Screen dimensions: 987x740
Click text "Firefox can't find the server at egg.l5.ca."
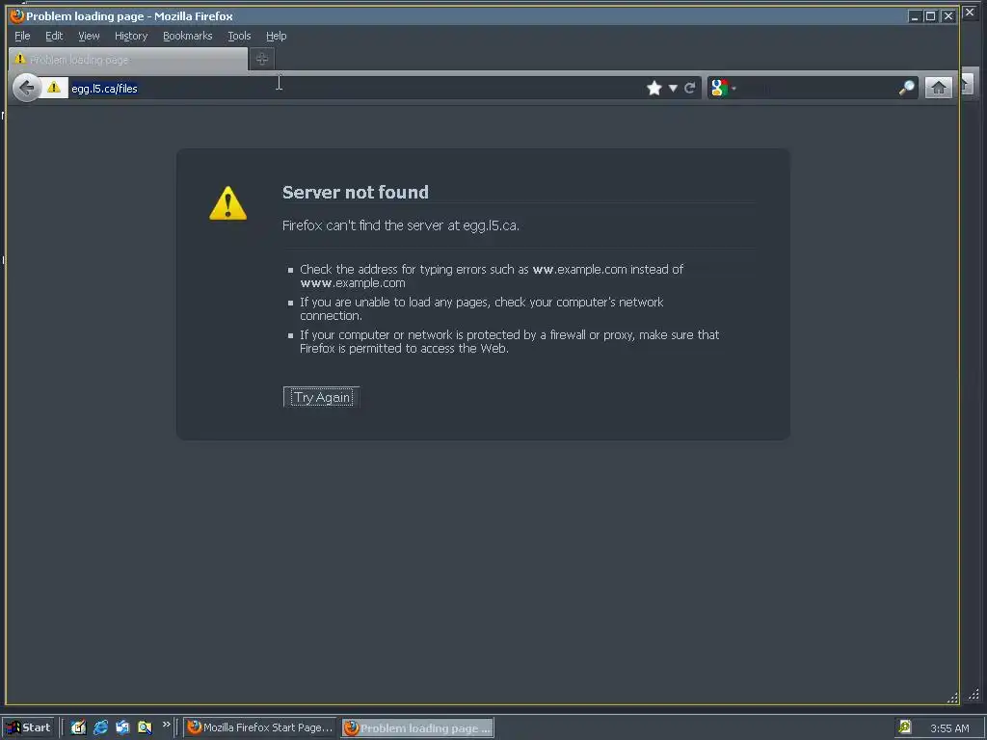400,225
